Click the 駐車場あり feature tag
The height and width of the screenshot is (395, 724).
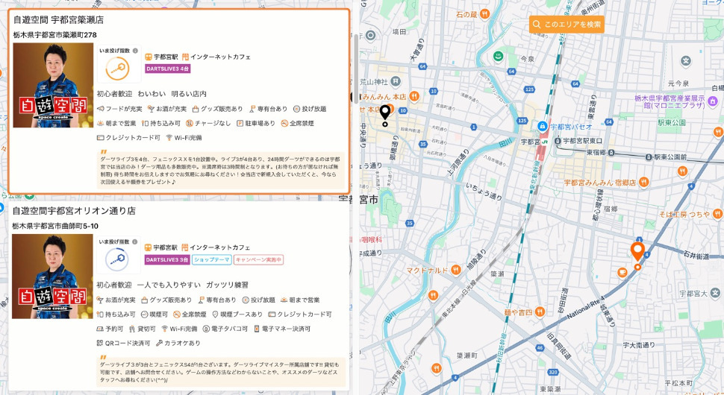(x=256, y=123)
